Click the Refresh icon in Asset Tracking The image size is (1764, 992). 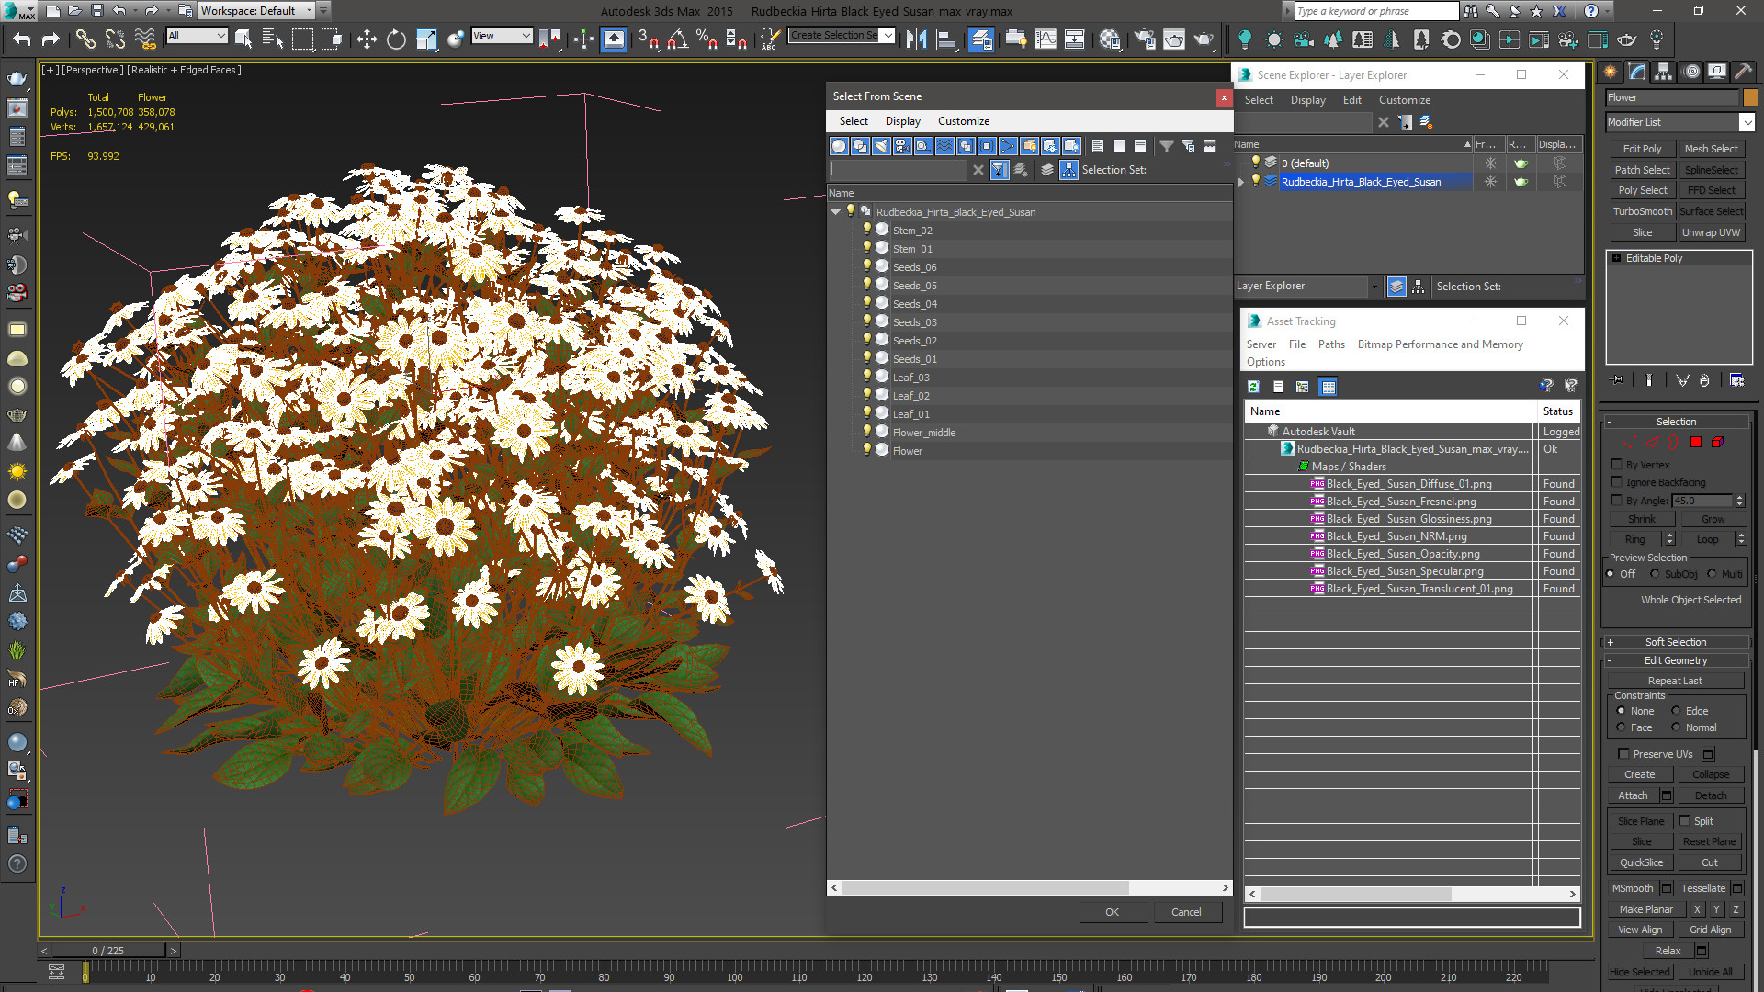pos(1253,387)
